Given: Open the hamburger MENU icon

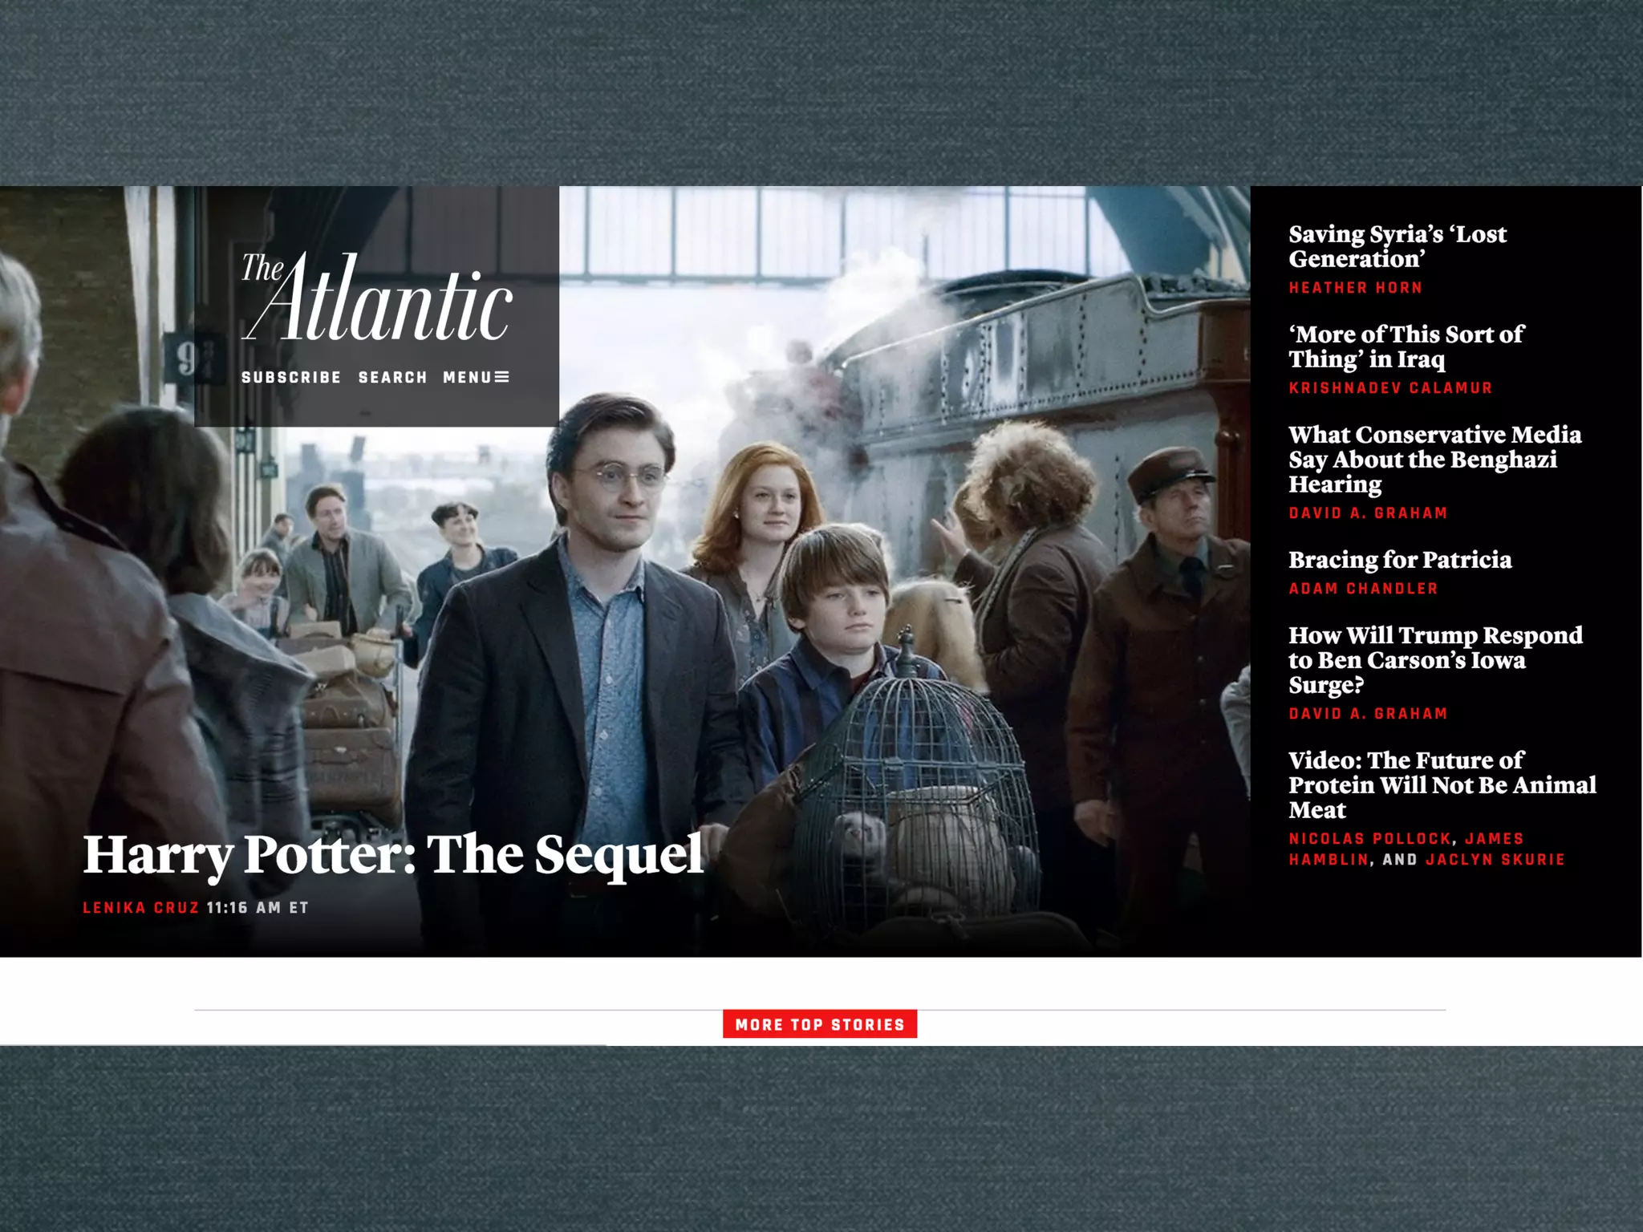Looking at the screenshot, I should click(501, 377).
